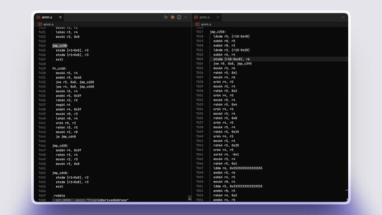The width and height of the screenshot is (382, 215).
Task: Close the amm.s tab in the right editor
Action: (218, 17)
